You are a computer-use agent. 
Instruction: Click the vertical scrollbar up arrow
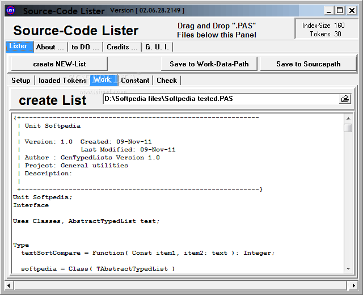[348, 119]
